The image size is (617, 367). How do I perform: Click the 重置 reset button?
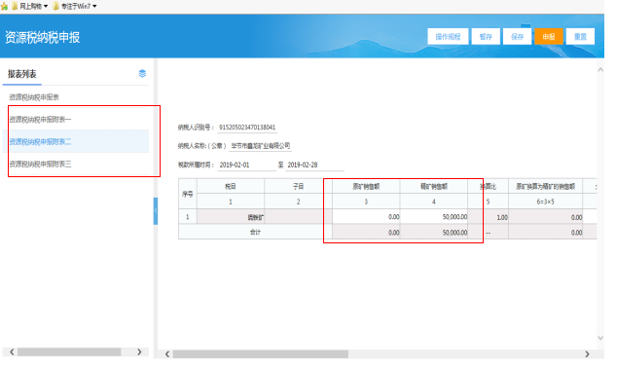click(x=580, y=37)
